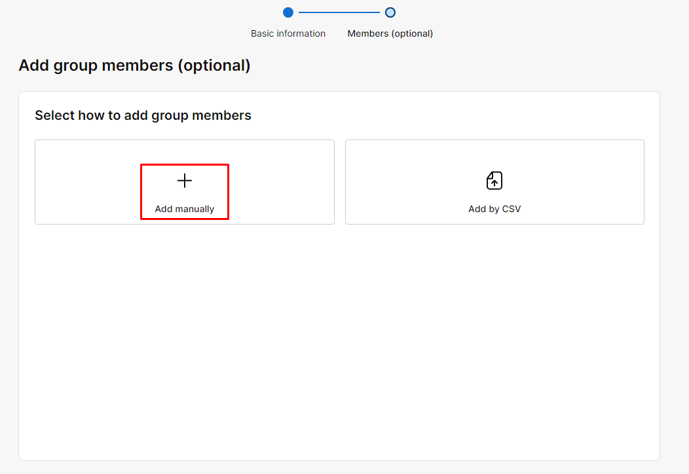Click the Members step circle indicator

pyautogui.click(x=390, y=12)
